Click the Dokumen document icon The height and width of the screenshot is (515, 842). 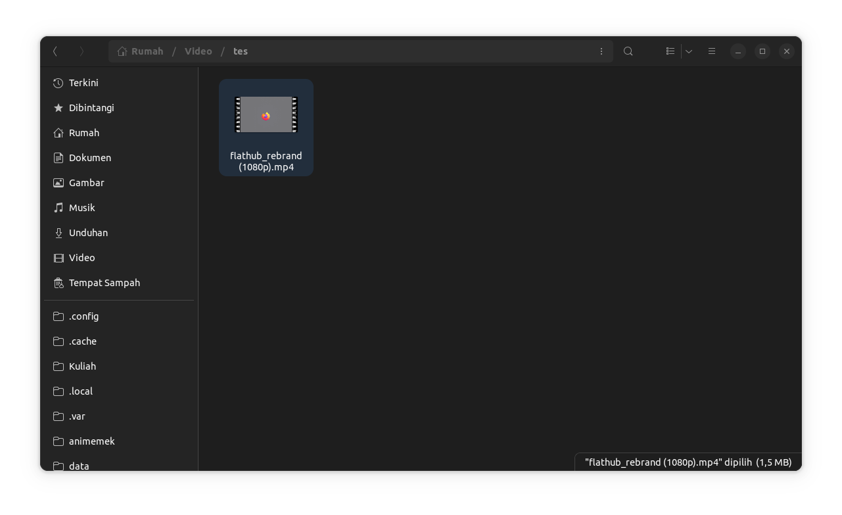tap(58, 158)
